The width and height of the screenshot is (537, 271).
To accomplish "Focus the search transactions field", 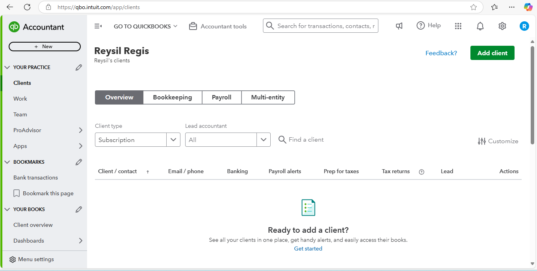I will click(321, 26).
